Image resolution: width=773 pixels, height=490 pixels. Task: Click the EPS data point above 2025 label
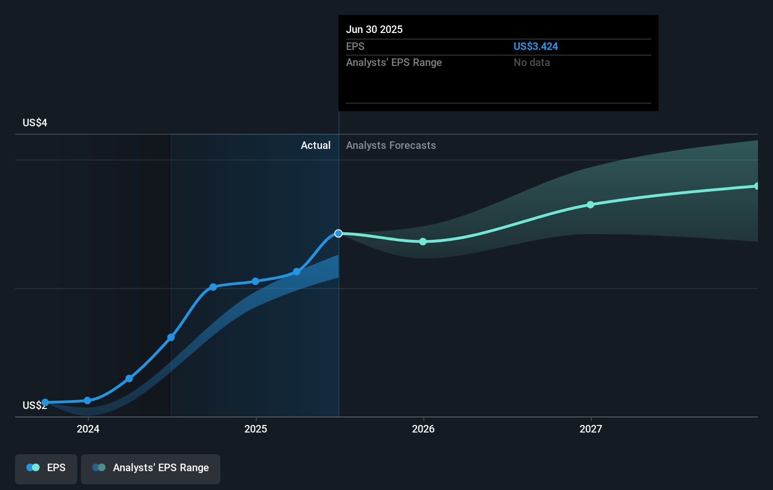coord(255,281)
